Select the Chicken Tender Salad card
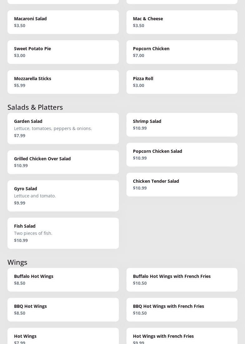245x344 pixels. click(182, 185)
